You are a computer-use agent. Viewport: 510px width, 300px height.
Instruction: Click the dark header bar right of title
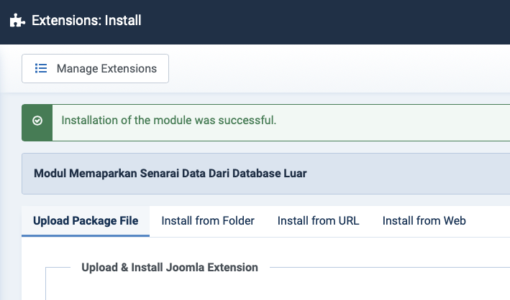[x=324, y=22]
